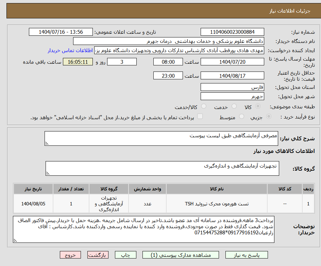
Task: Enable payment from اسناد خزانه اسلامی checkbox
Action: coord(200,116)
